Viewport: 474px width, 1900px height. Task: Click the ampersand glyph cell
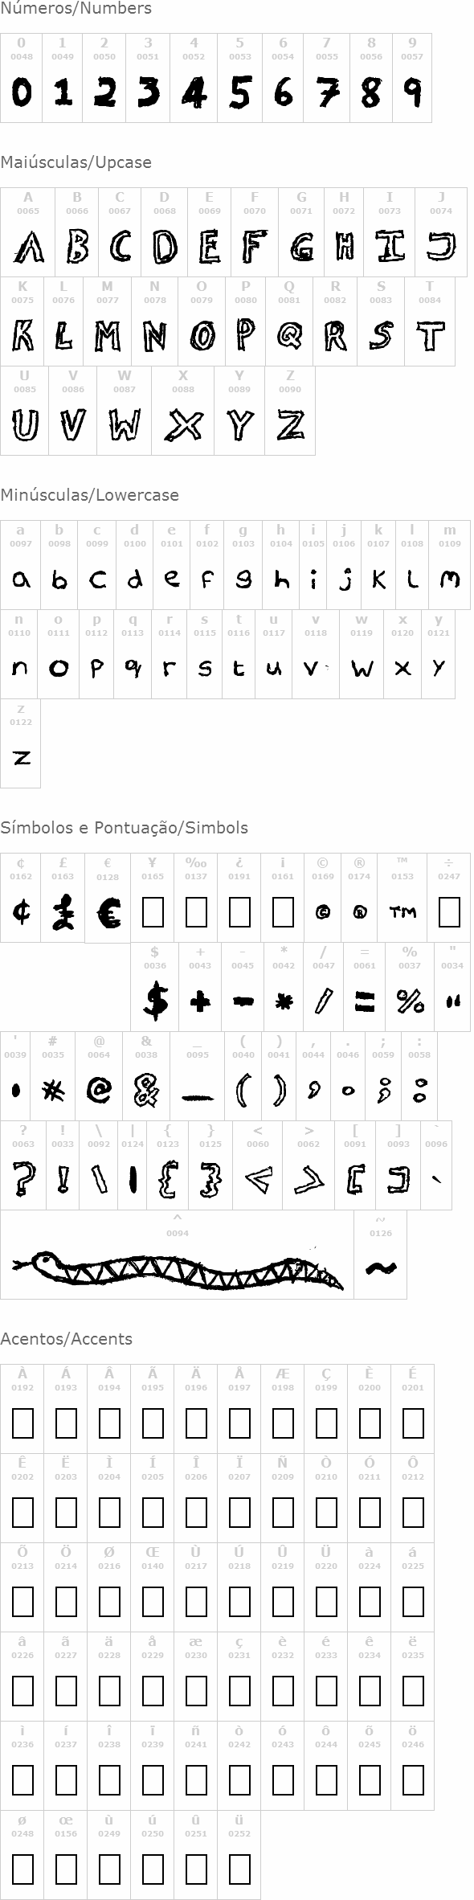coord(146,1076)
